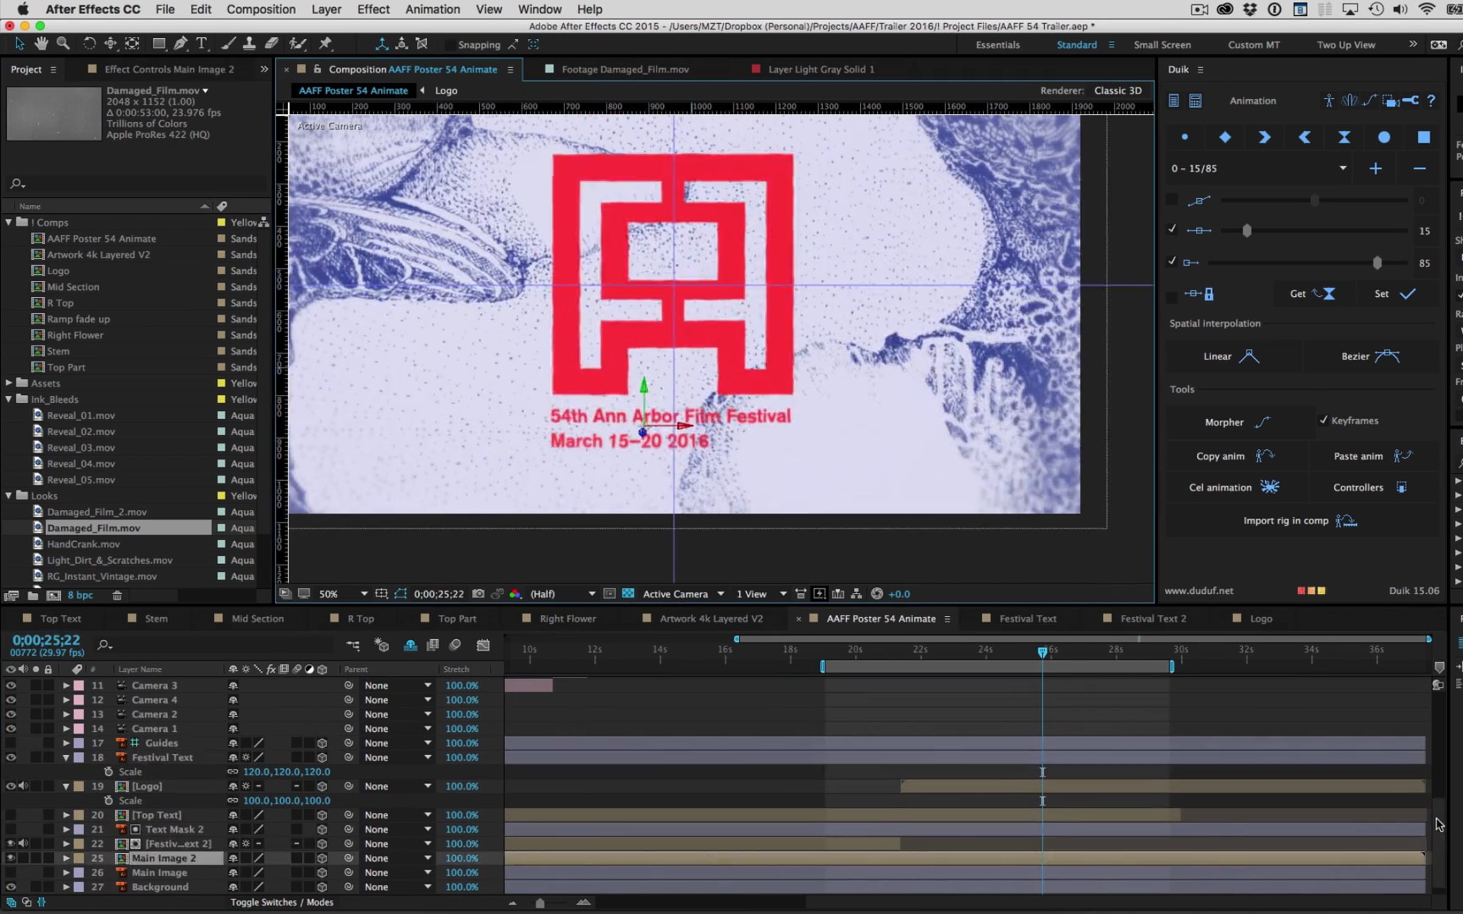Select the Pen tool in toolbar

tap(180, 44)
